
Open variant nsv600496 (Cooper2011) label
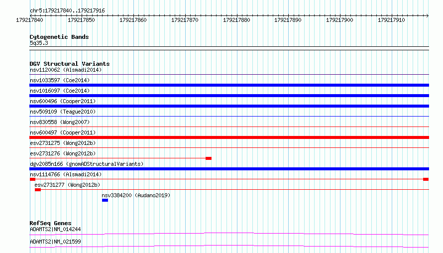pyautogui.click(x=63, y=101)
